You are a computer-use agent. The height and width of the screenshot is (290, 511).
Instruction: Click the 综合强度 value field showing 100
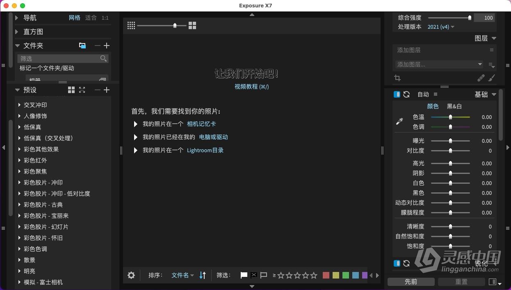tap(484, 18)
